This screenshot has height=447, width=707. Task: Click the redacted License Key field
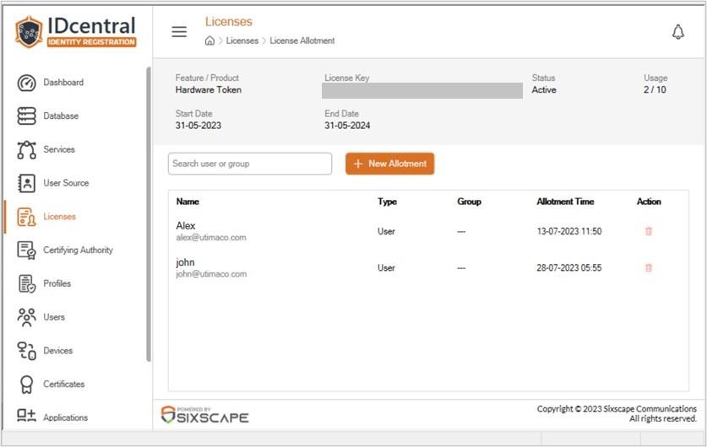(422, 90)
